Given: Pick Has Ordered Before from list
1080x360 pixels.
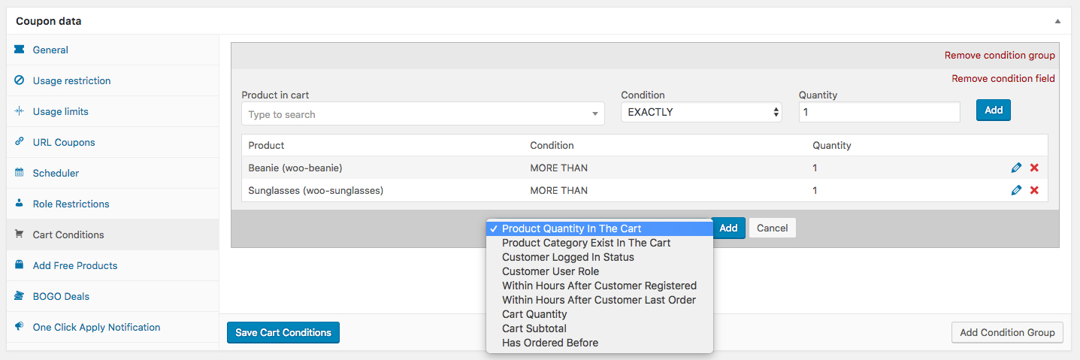Looking at the screenshot, I should click(549, 343).
